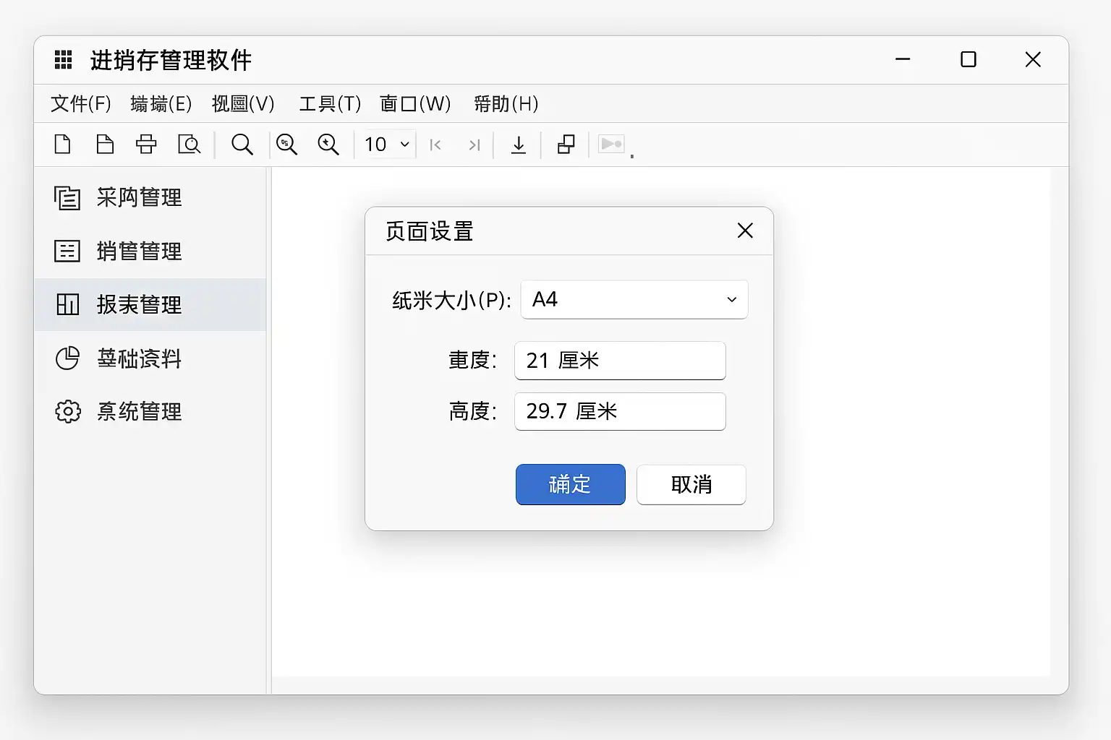1111x740 pixels.
Task: Open the (V) menu in menu bar
Action: 243,104
